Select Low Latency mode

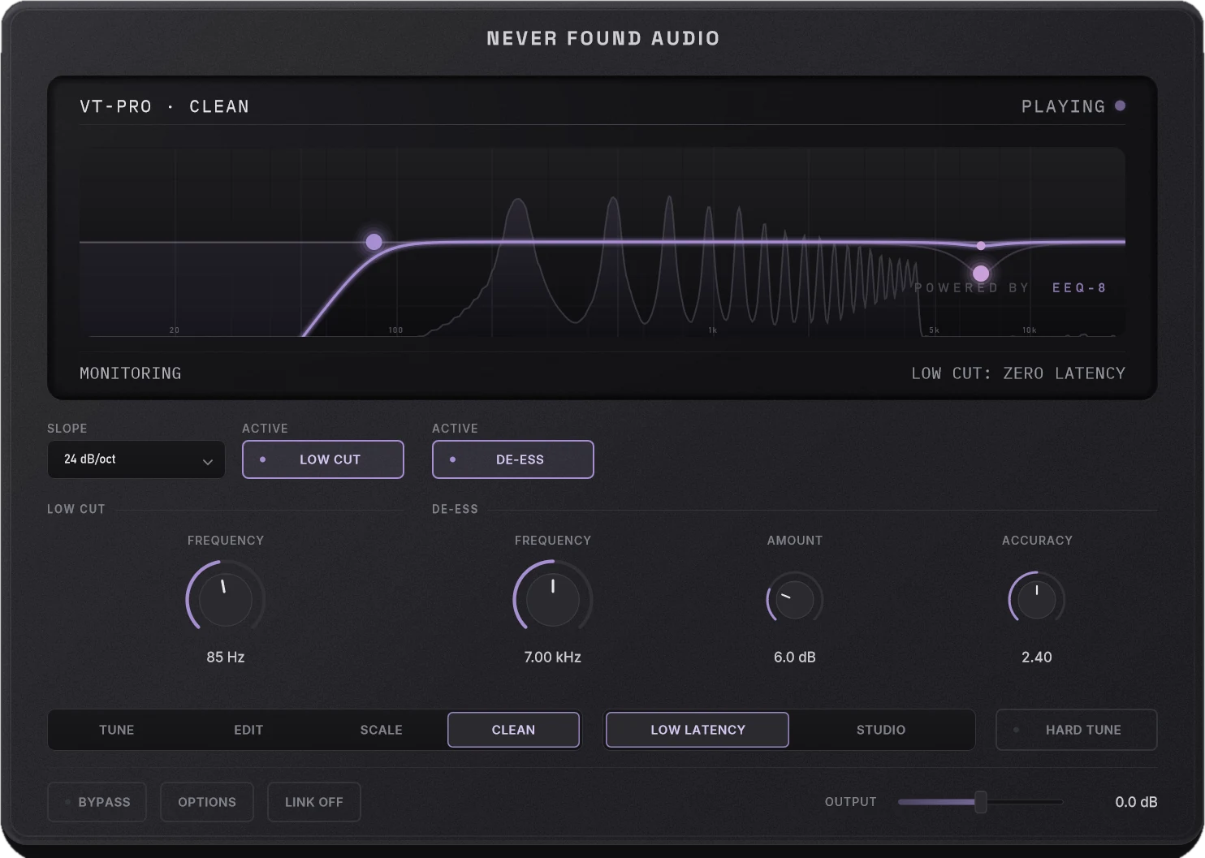click(x=698, y=730)
